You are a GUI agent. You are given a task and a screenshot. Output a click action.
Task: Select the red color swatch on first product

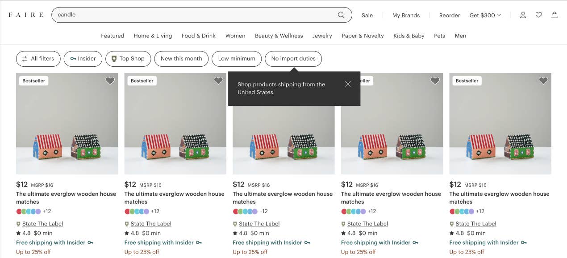19,211
